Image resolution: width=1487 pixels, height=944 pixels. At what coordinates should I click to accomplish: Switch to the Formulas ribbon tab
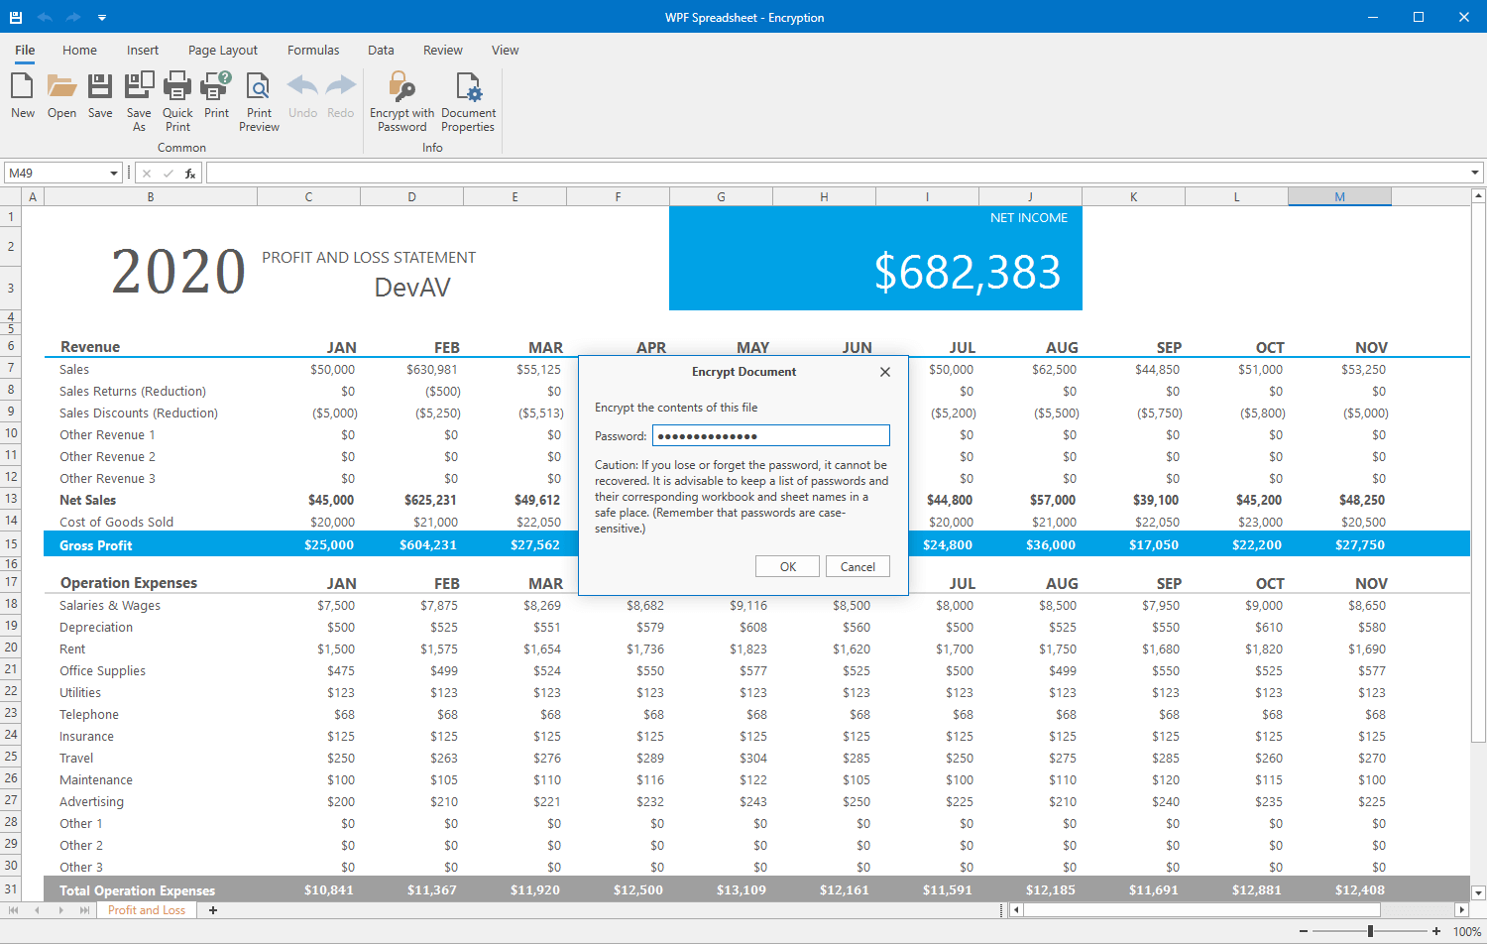click(x=313, y=51)
